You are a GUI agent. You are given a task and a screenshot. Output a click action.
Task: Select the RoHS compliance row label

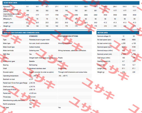click(9, 104)
